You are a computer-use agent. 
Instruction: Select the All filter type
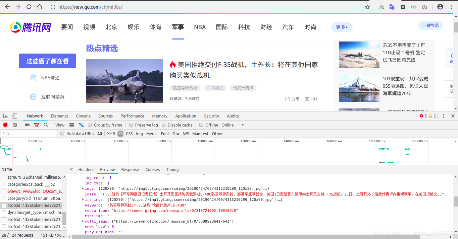100,134
